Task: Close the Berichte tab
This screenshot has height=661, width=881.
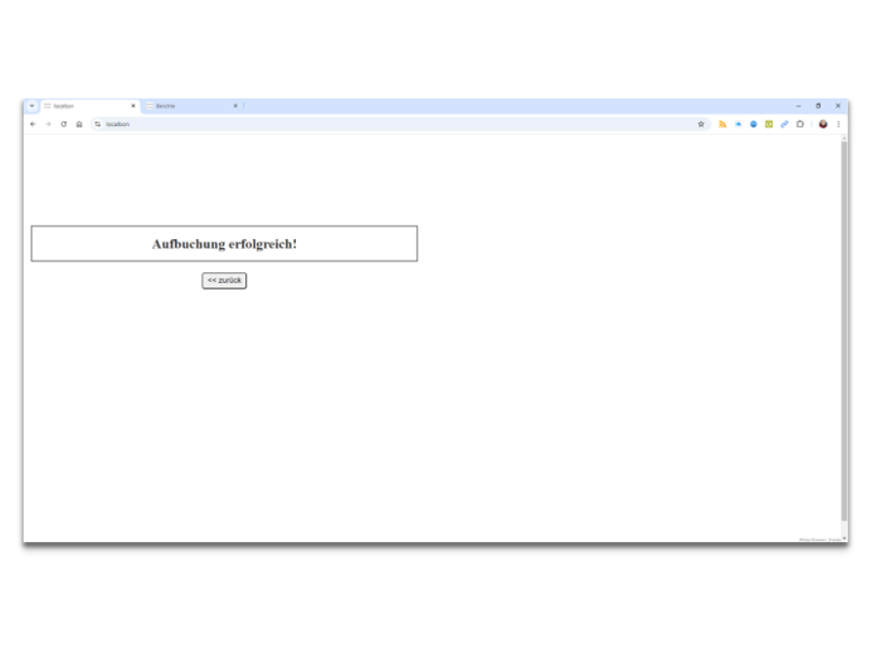Action: tap(235, 106)
